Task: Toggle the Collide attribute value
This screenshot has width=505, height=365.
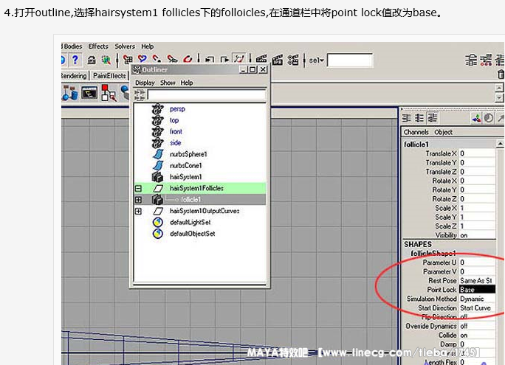Action: tap(477, 335)
